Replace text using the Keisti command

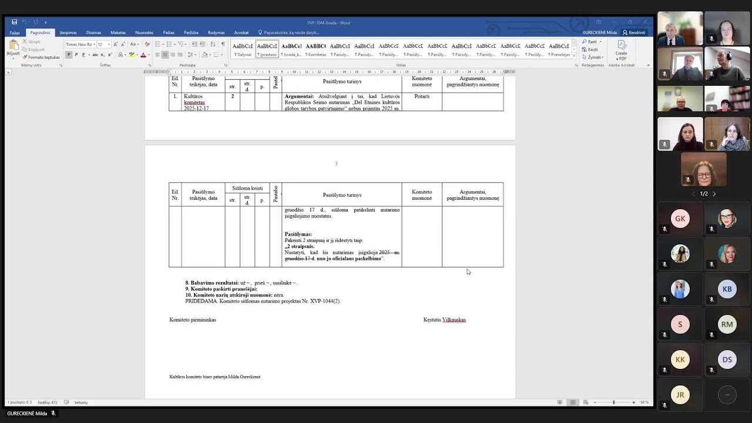point(590,49)
